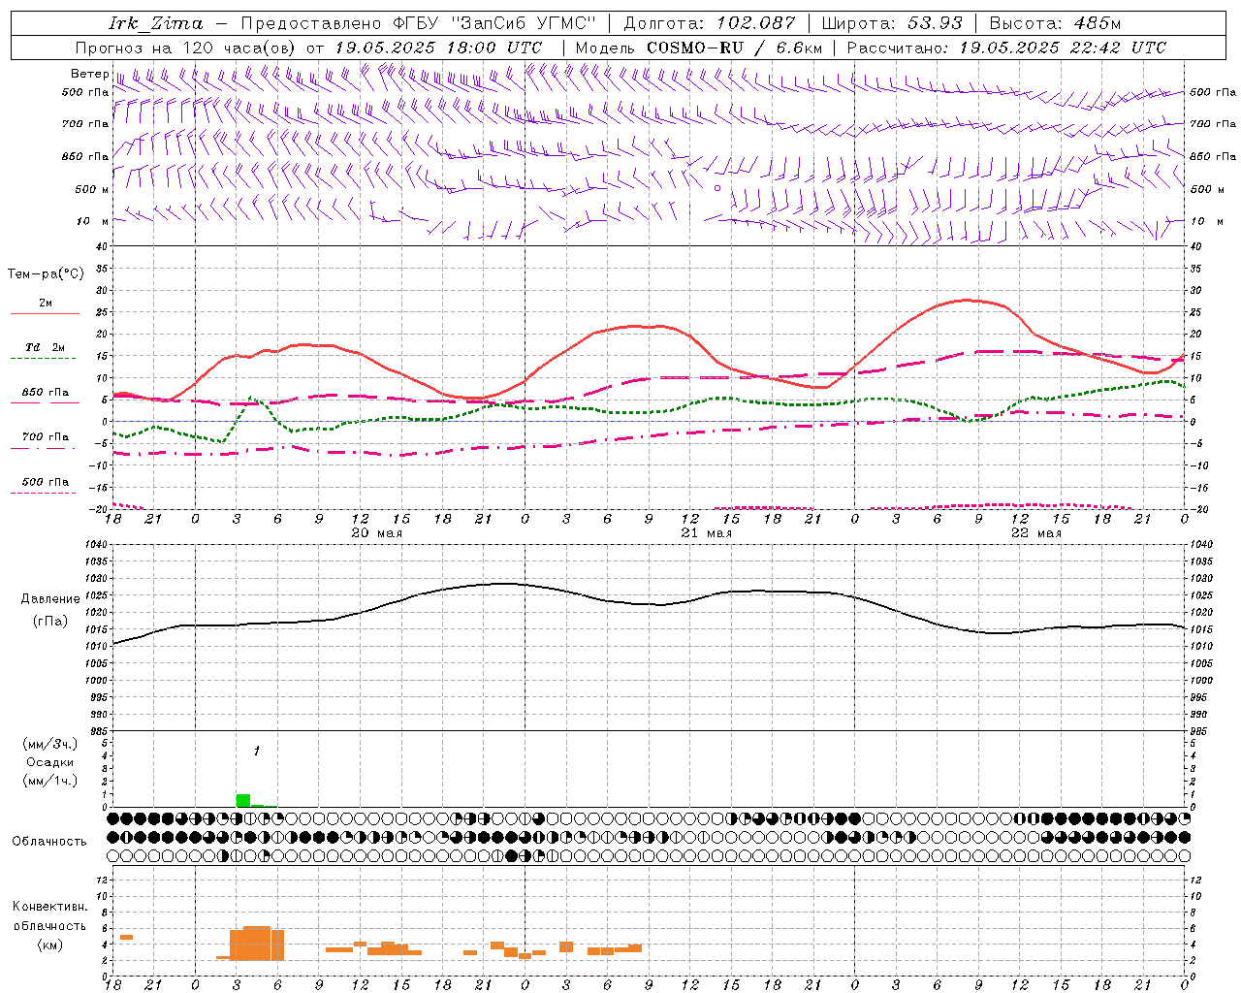The width and height of the screenshot is (1241, 993).
Task: Click the '1' value above the precipitation bar
Action: pos(257,752)
